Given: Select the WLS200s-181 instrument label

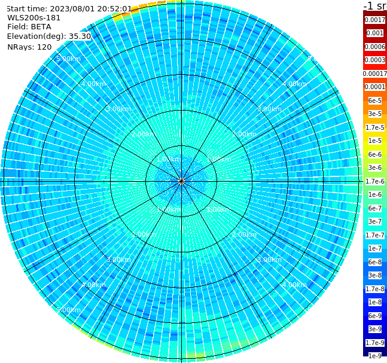Looking at the screenshot, I should pyautogui.click(x=34, y=18).
